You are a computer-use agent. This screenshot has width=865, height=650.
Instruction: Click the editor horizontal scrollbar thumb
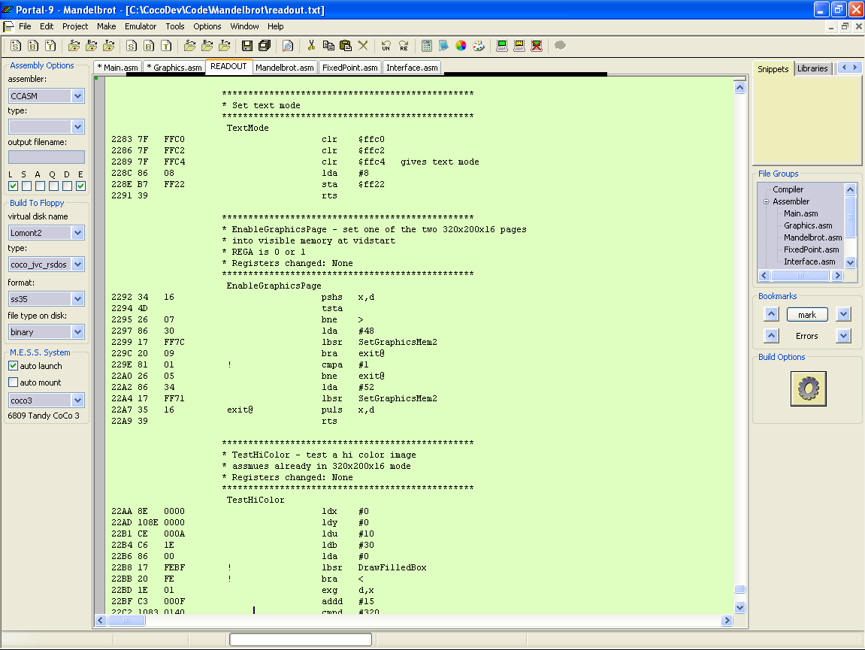coord(126,621)
